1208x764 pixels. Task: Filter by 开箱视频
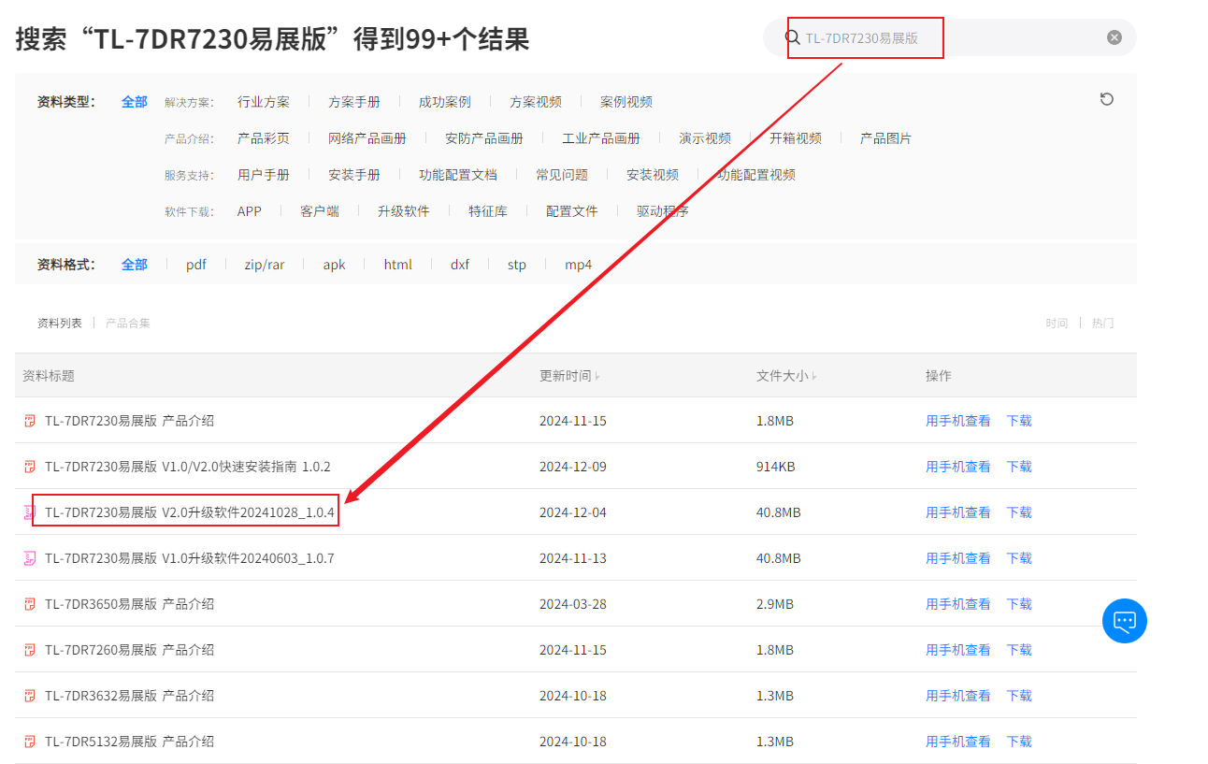point(796,138)
